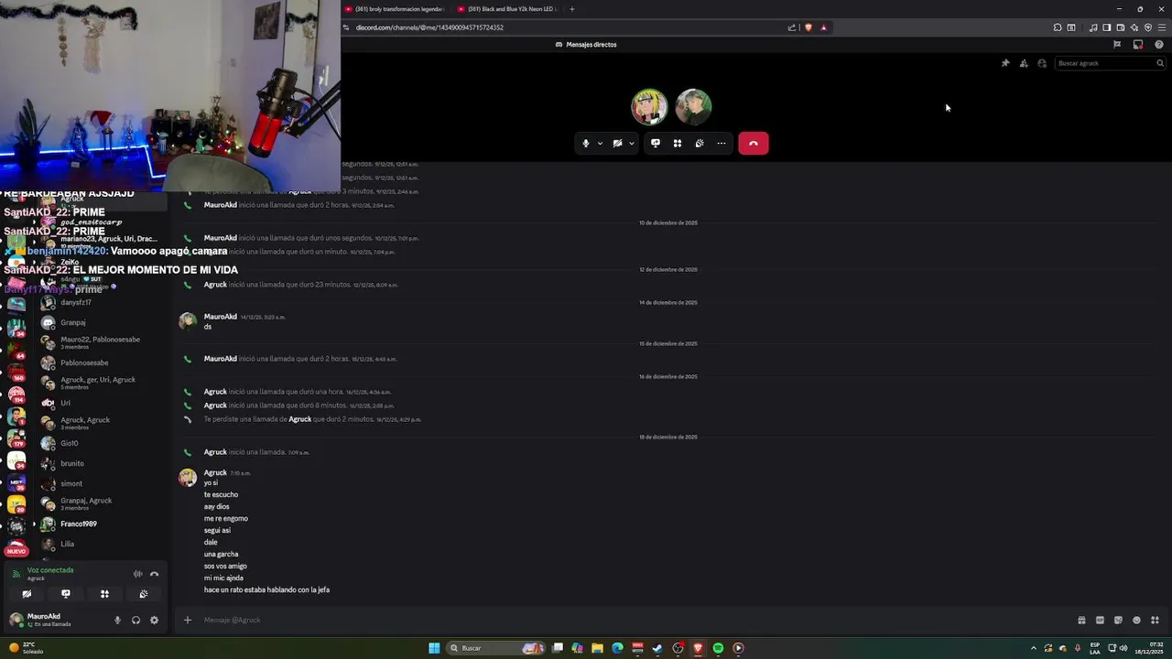Open soundboard from voice panel
The height and width of the screenshot is (659, 1172).
tap(144, 594)
